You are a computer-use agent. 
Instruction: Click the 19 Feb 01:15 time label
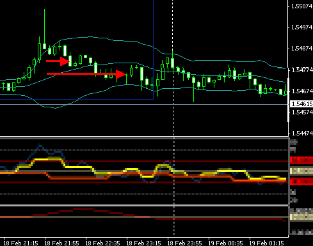pyautogui.click(x=267, y=243)
